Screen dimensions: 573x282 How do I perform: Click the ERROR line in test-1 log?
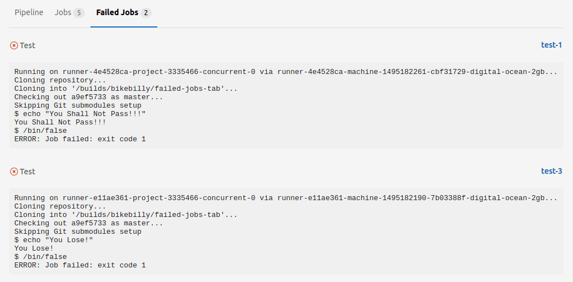coord(80,140)
